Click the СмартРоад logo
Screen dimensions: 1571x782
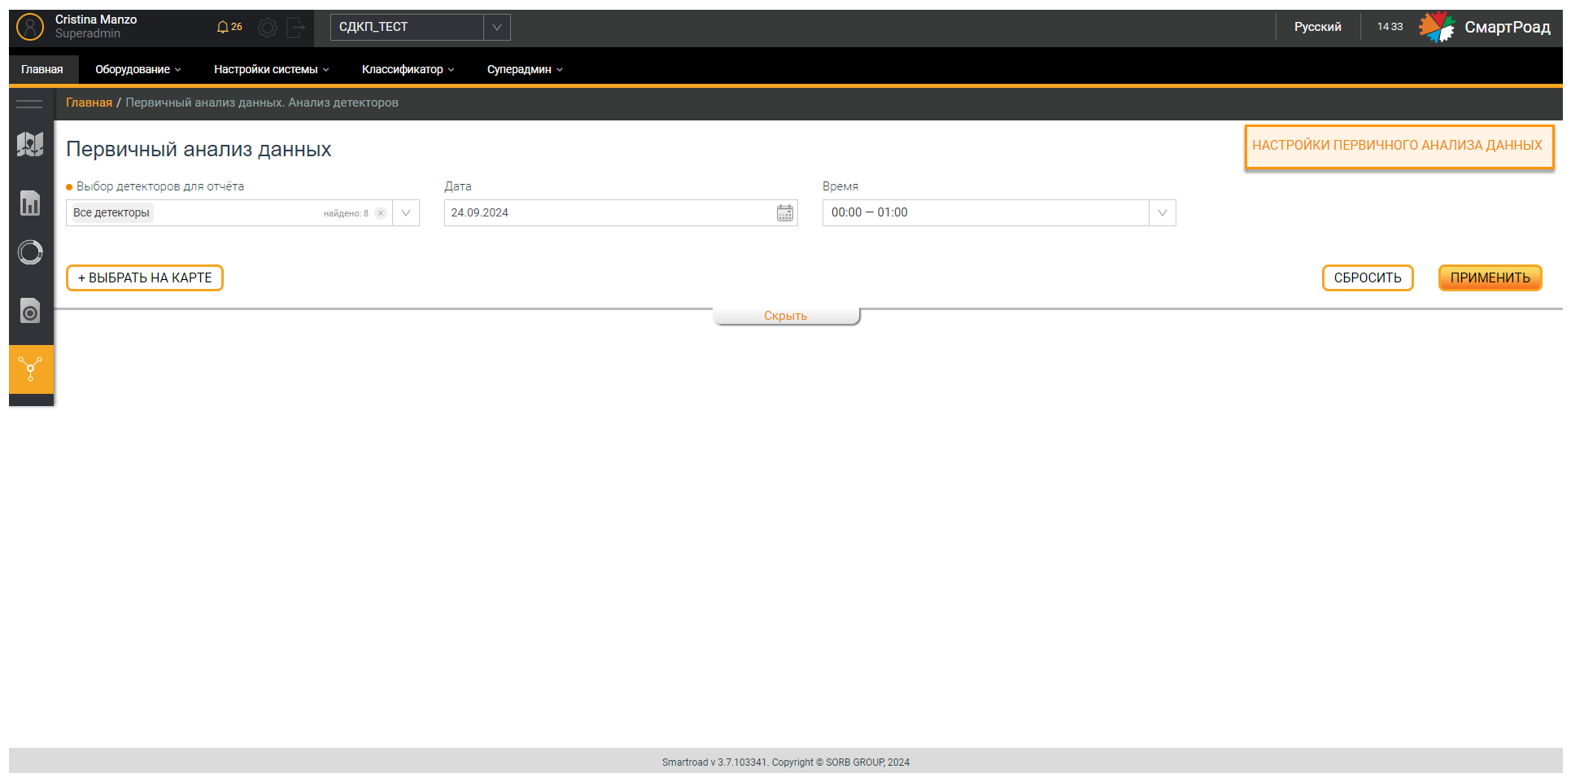click(x=1485, y=27)
